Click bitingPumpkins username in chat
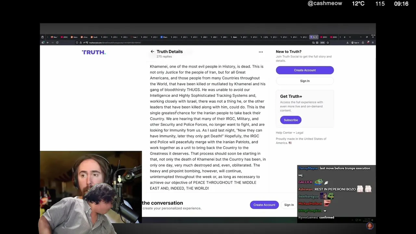The height and width of the screenshot is (234, 416). [x=310, y=211]
